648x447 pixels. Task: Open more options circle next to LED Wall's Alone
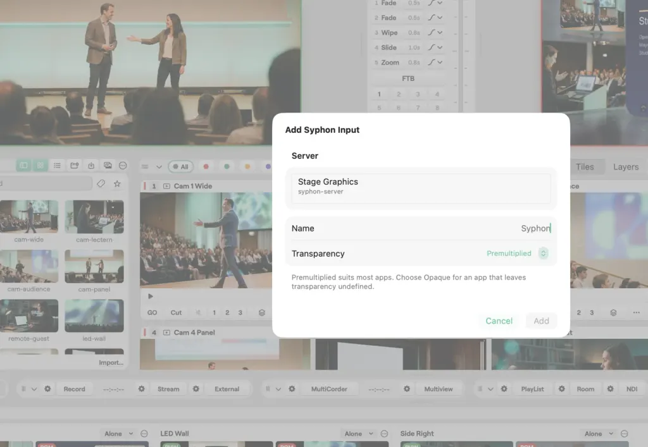click(x=384, y=433)
